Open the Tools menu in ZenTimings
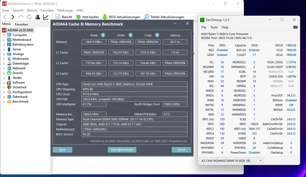This screenshot has height=177, width=306. pos(214,27)
